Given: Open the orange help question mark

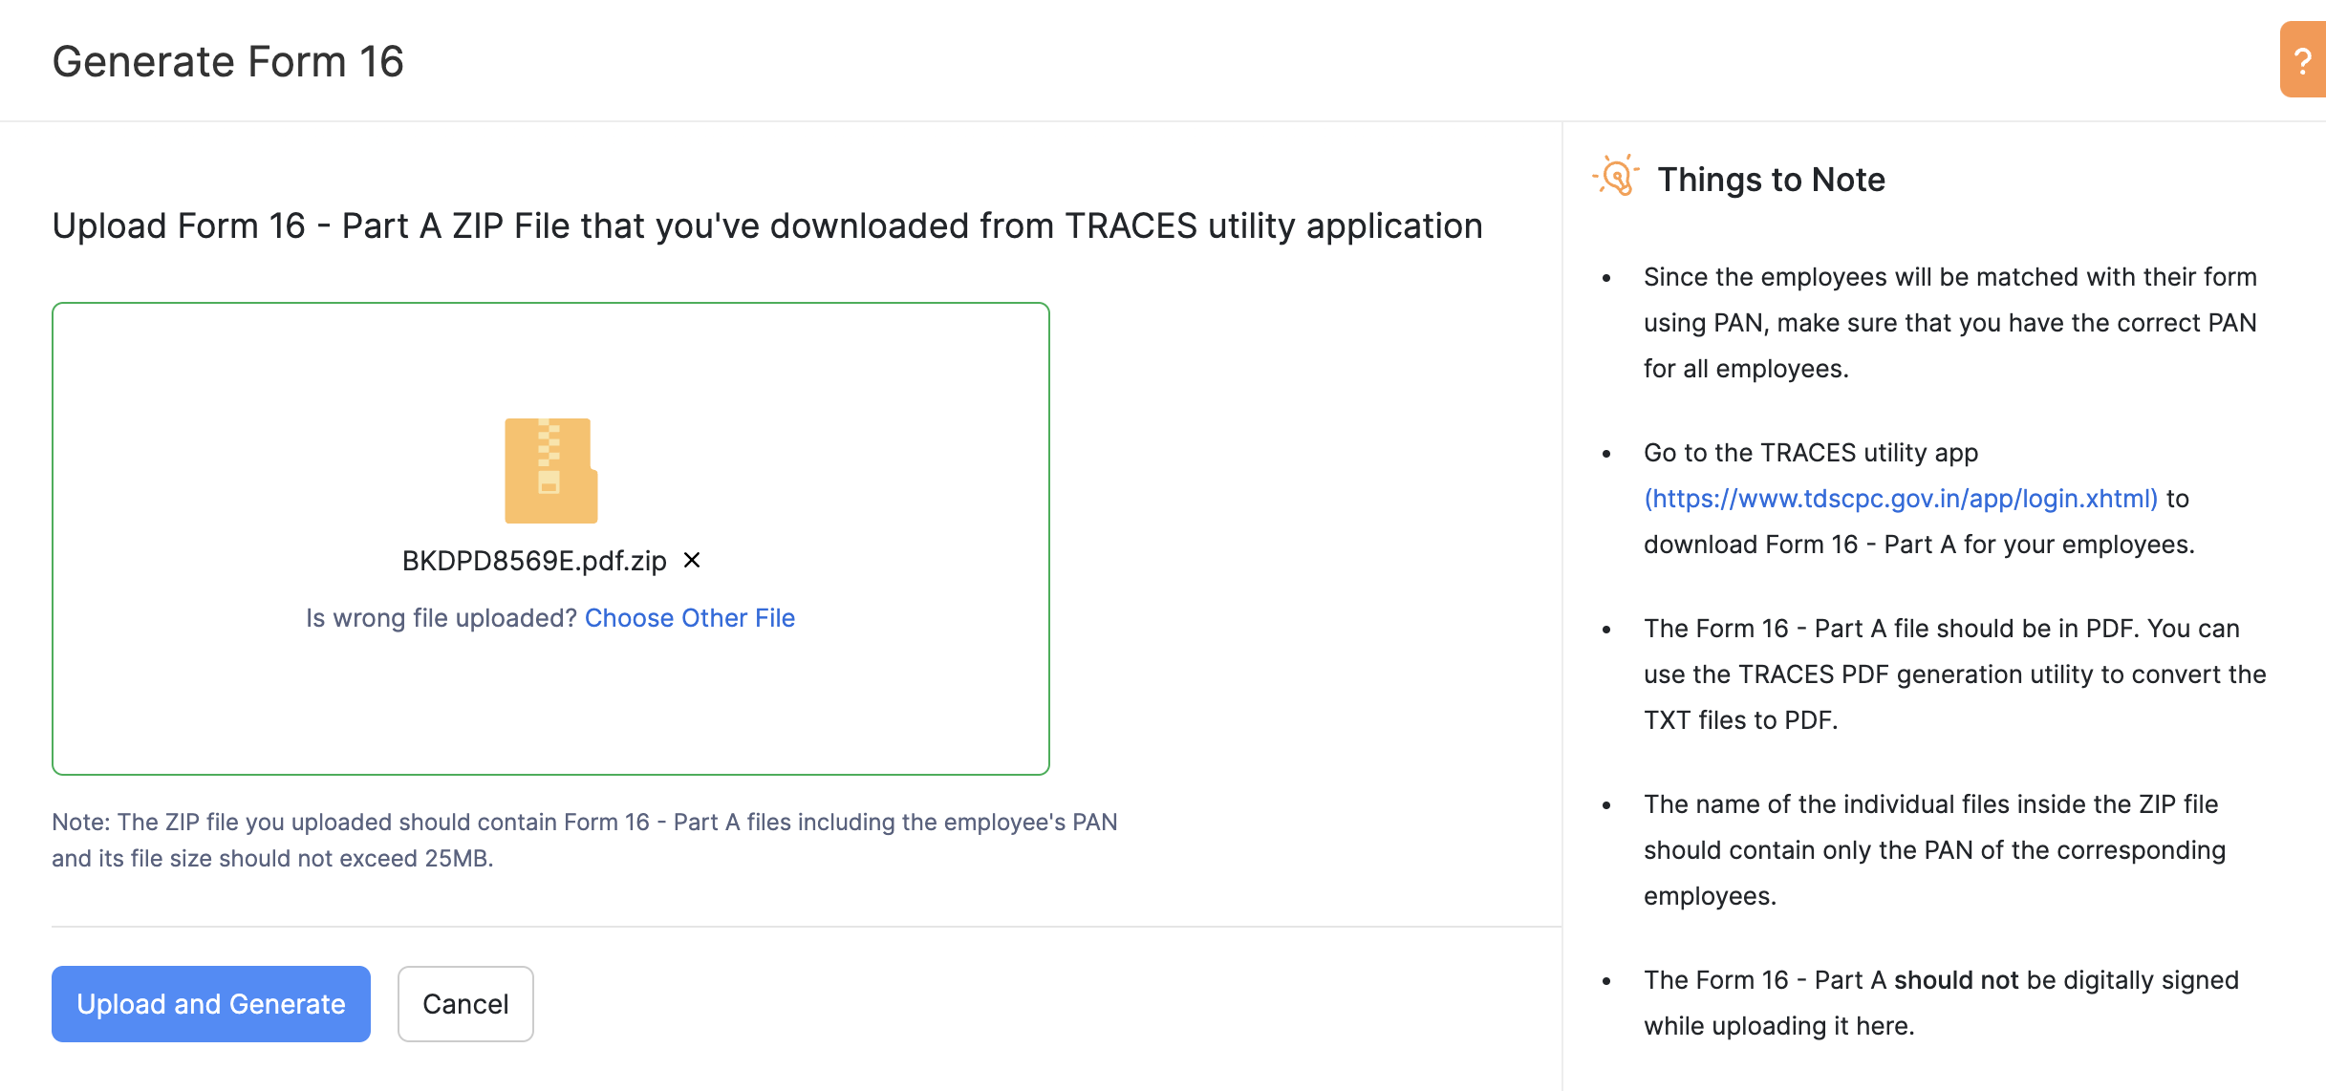Looking at the screenshot, I should 2302,62.
